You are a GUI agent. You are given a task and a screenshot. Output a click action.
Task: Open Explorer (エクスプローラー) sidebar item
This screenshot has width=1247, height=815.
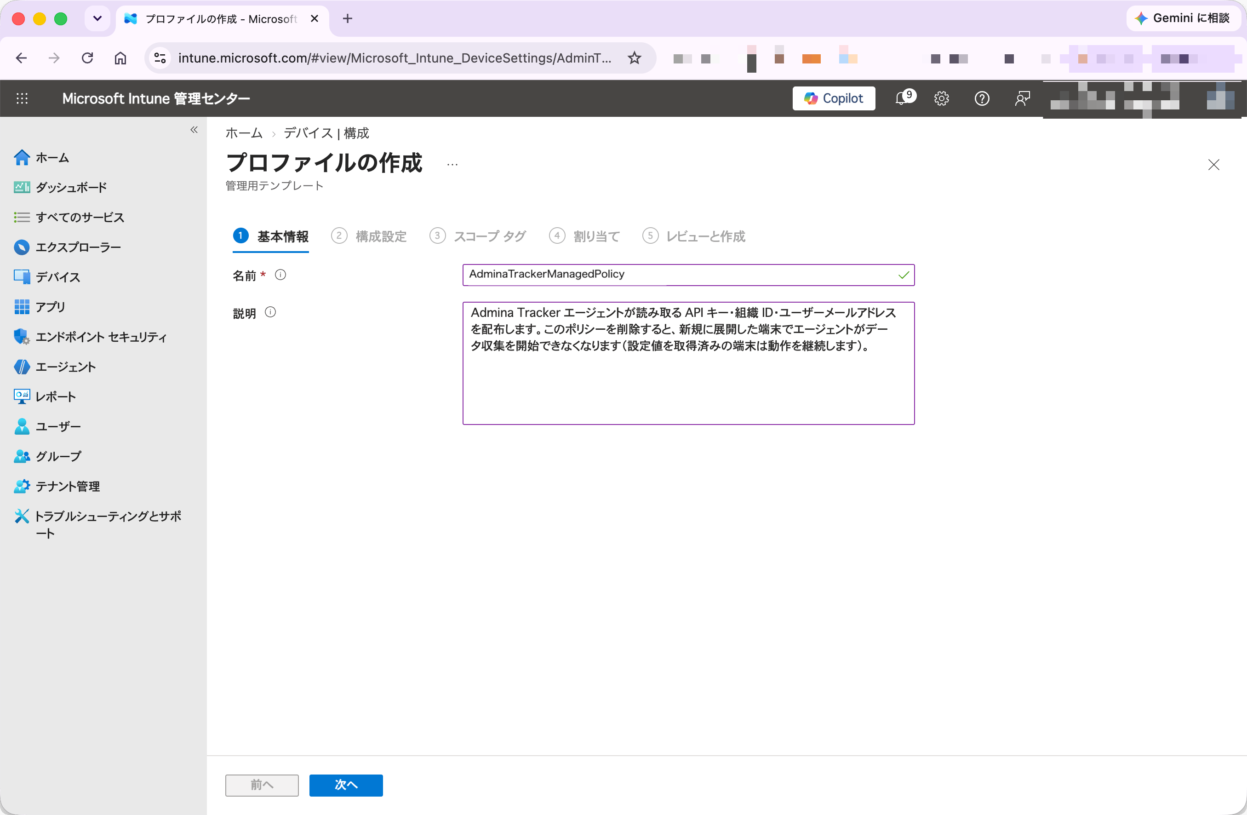[x=68, y=247]
